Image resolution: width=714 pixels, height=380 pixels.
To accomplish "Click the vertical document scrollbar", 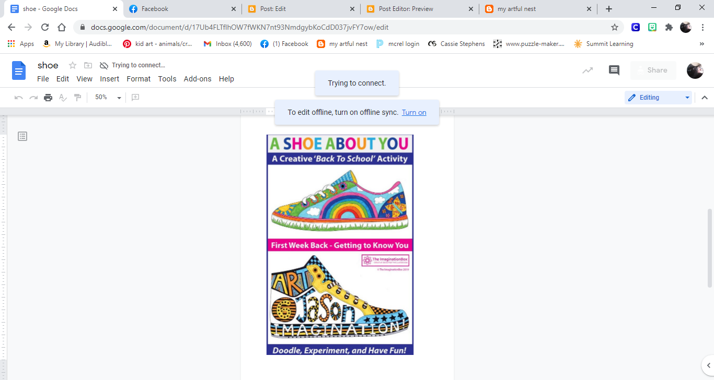I will click(709, 248).
